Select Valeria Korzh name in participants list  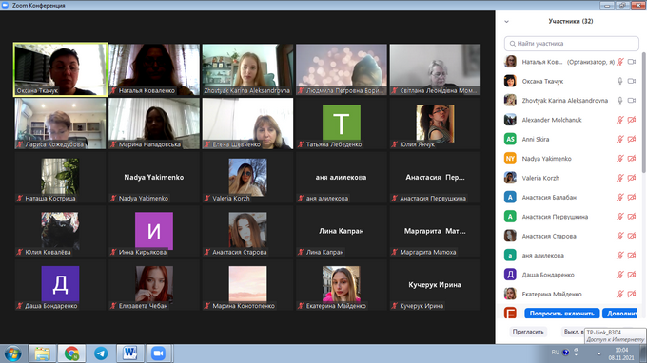point(540,178)
